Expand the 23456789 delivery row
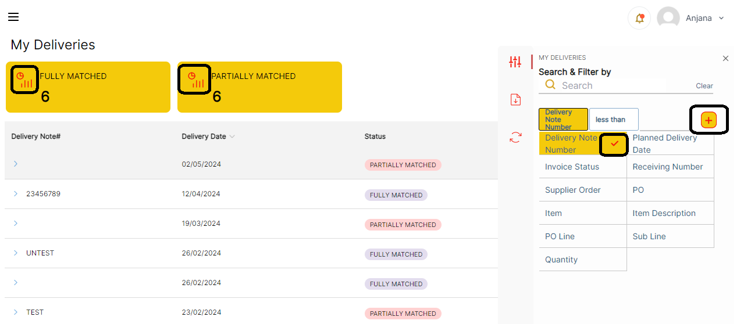Viewport: 737px width, 324px height. pos(16,194)
